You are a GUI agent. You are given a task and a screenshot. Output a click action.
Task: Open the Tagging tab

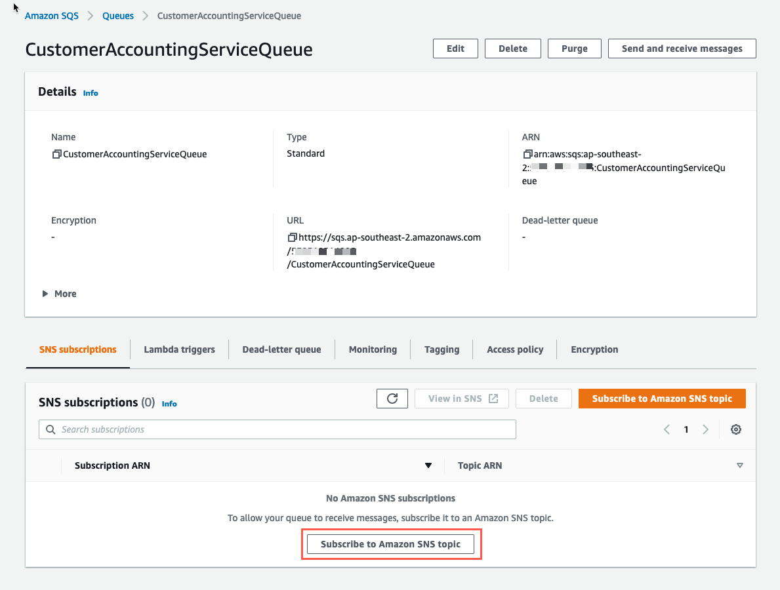pos(441,349)
